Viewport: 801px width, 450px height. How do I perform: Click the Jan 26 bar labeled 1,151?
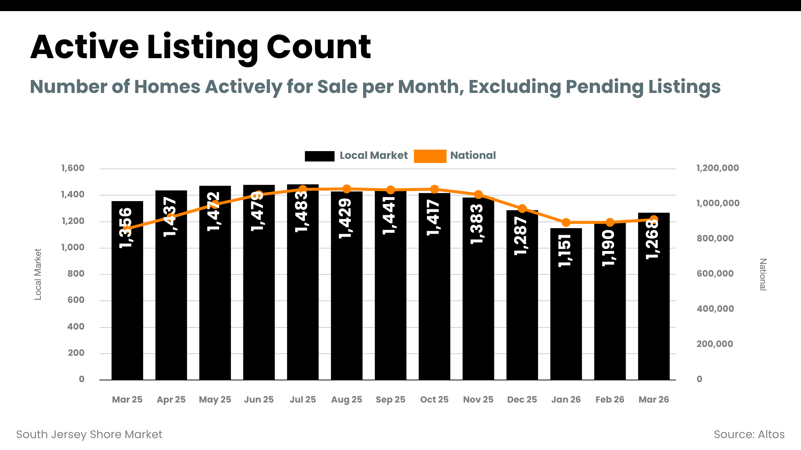[x=566, y=315]
